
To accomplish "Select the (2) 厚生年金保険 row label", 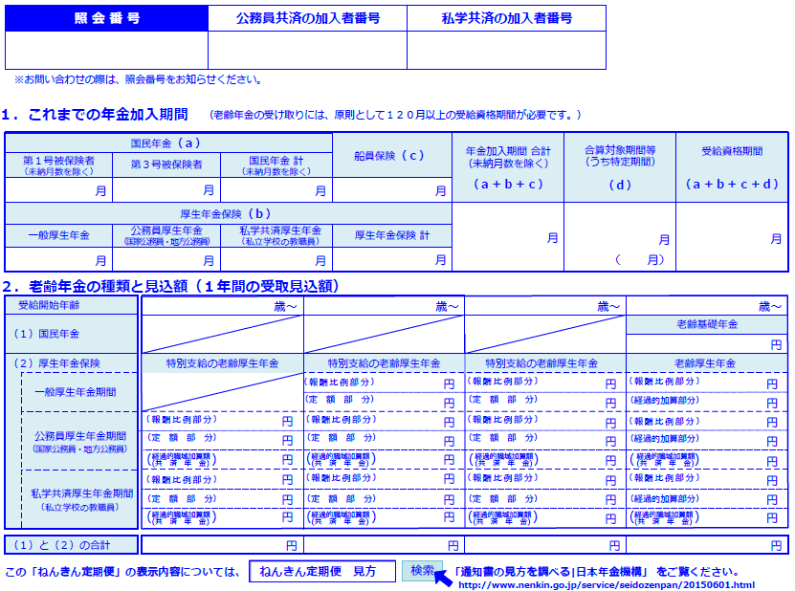I will (71, 363).
